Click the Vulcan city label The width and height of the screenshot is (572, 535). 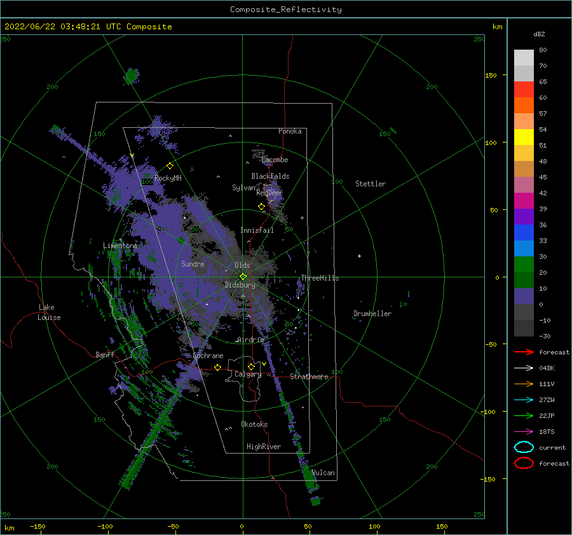pyautogui.click(x=323, y=473)
